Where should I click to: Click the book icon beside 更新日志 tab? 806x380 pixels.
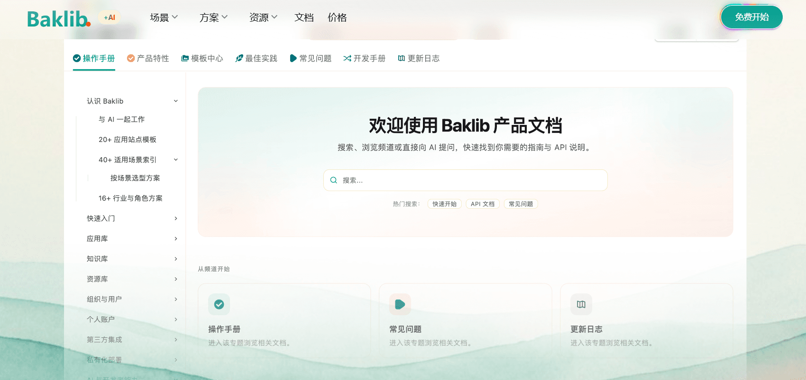click(402, 58)
